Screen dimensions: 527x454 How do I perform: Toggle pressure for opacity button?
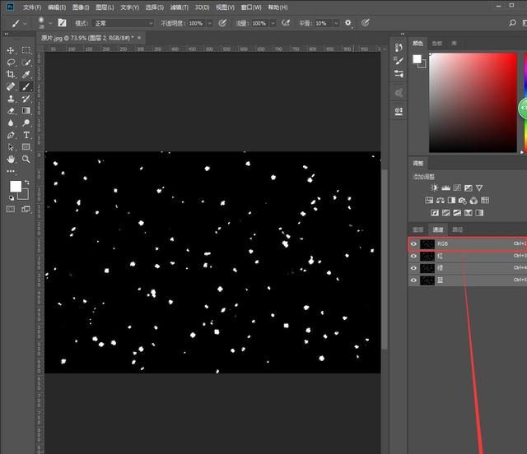(222, 23)
